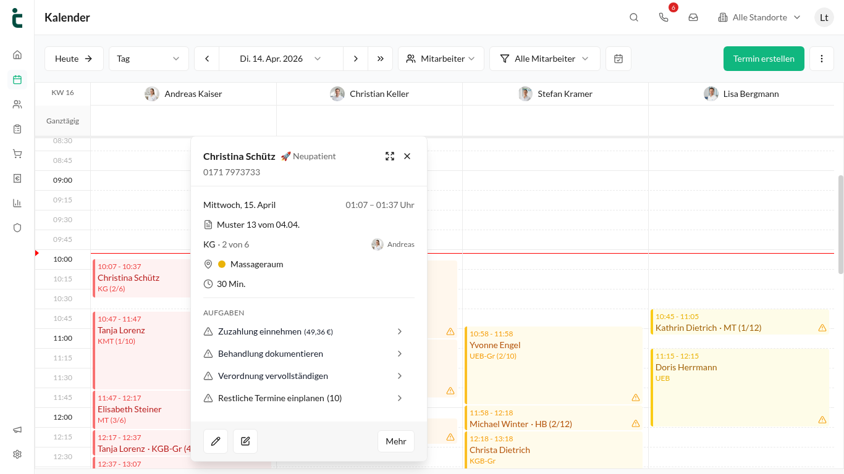The image size is (844, 474).
Task: Open patients icon in left sidebar
Action: pos(17,104)
